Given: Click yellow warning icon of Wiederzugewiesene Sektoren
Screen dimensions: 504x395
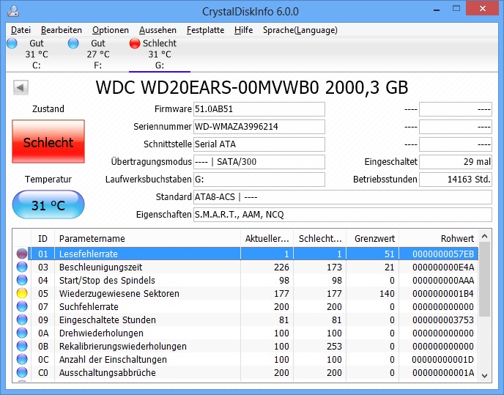Looking at the screenshot, I should coord(22,293).
